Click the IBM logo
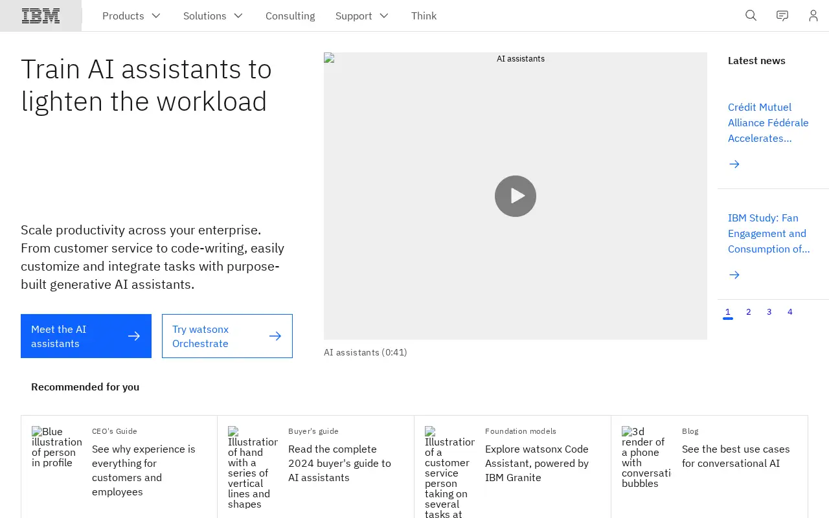Viewport: 829px width, 518px height. (x=41, y=16)
